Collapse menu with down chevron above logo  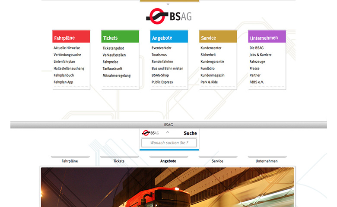pyautogui.click(x=168, y=4)
